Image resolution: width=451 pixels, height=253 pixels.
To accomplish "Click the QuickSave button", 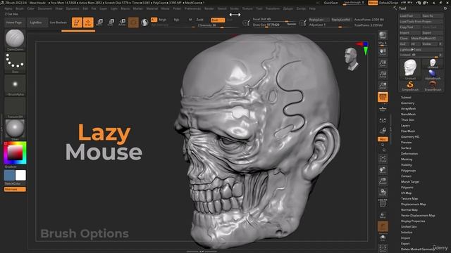I will tap(330, 3).
